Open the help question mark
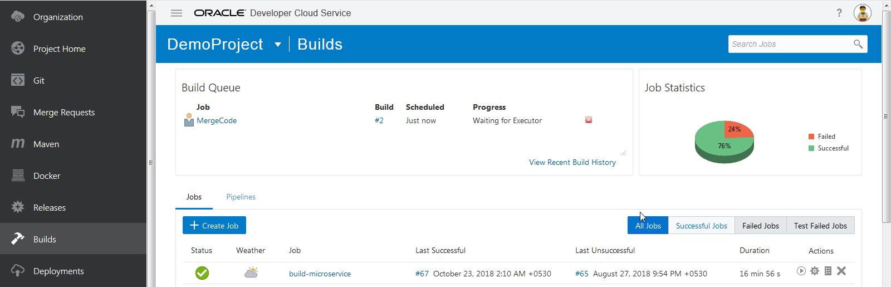The image size is (891, 287). [839, 13]
